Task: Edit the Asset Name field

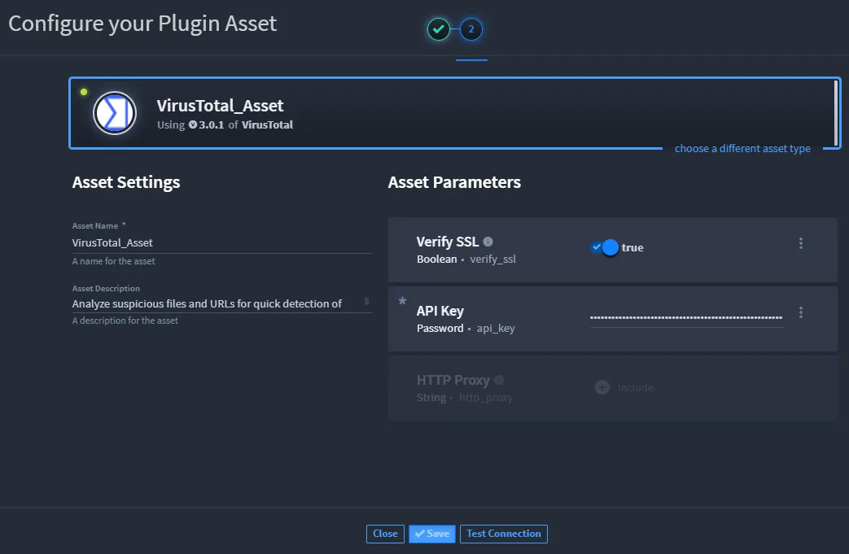Action: [222, 243]
